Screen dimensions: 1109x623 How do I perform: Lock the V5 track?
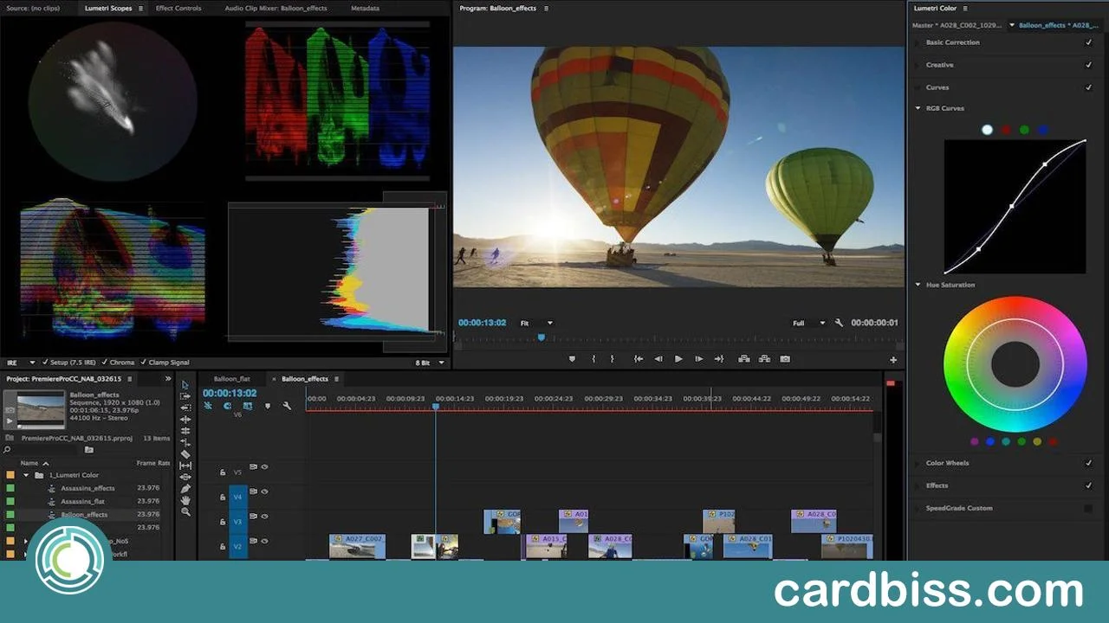click(x=223, y=472)
